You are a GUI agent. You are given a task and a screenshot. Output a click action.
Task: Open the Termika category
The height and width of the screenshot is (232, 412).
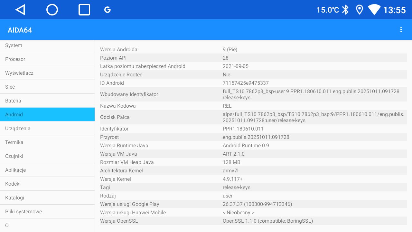(47, 142)
